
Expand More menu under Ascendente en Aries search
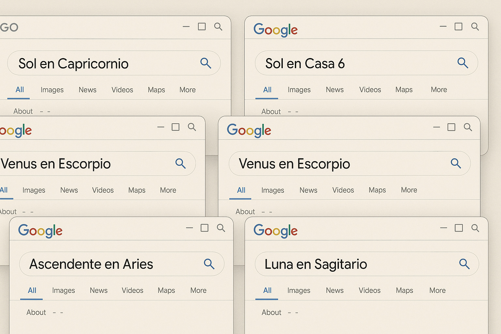coord(198,290)
